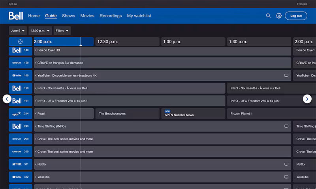Screen dimensions: 316x189
Task: Open the June 9 date dropdown
Action: [x=18, y=31]
